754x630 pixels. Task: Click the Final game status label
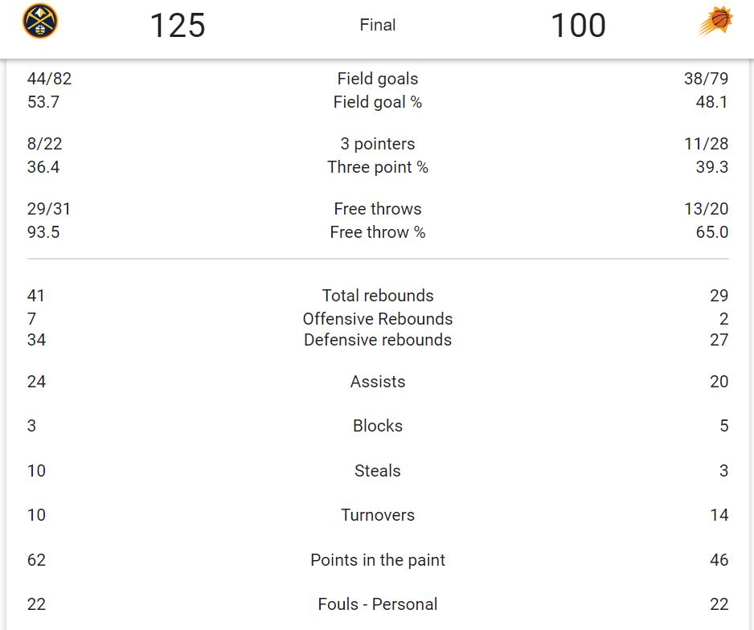coord(378,25)
